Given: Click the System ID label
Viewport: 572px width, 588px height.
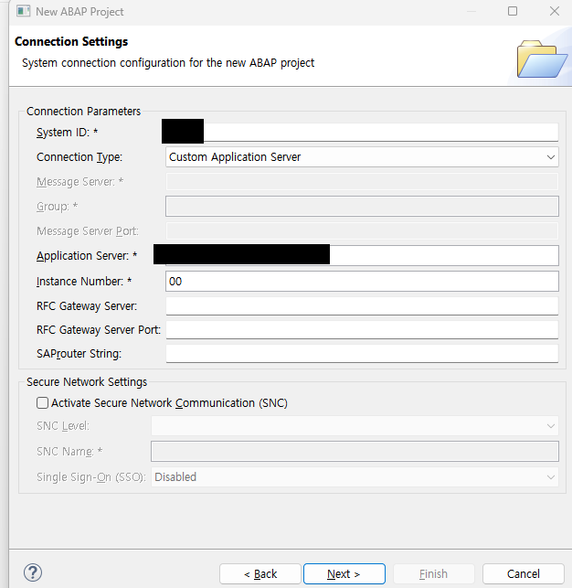Looking at the screenshot, I should coord(67,133).
